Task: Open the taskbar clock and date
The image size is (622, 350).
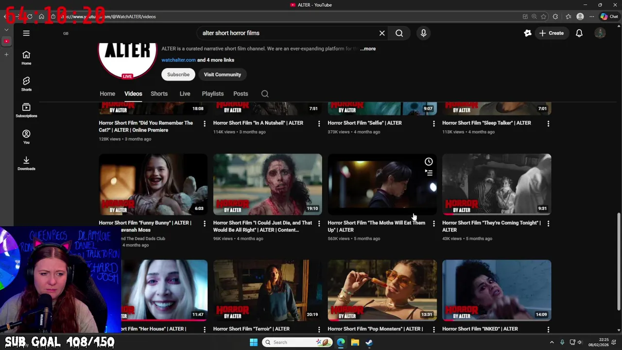Action: coord(598,342)
